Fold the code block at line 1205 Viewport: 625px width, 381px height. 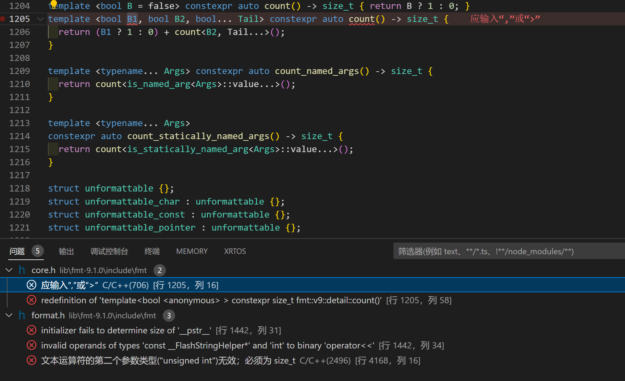tap(40, 19)
